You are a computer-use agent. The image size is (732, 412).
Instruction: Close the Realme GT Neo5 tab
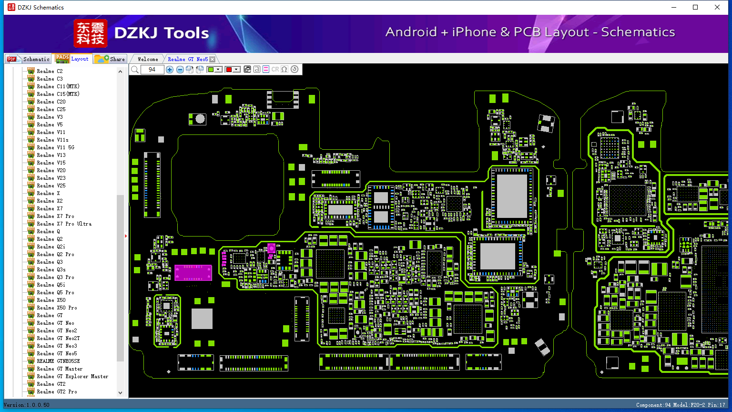coord(213,59)
